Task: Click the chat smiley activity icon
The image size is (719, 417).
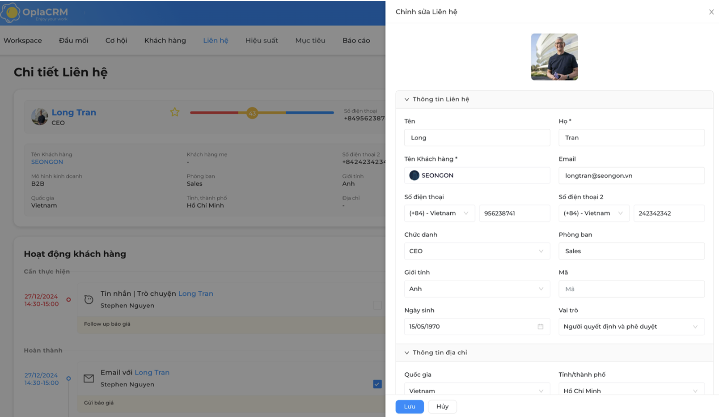Action: [x=89, y=299]
